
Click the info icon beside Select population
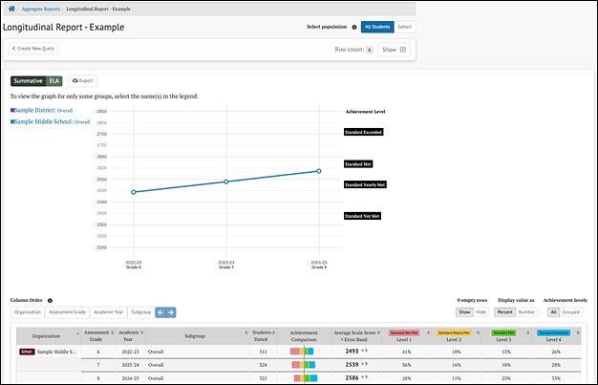click(354, 28)
